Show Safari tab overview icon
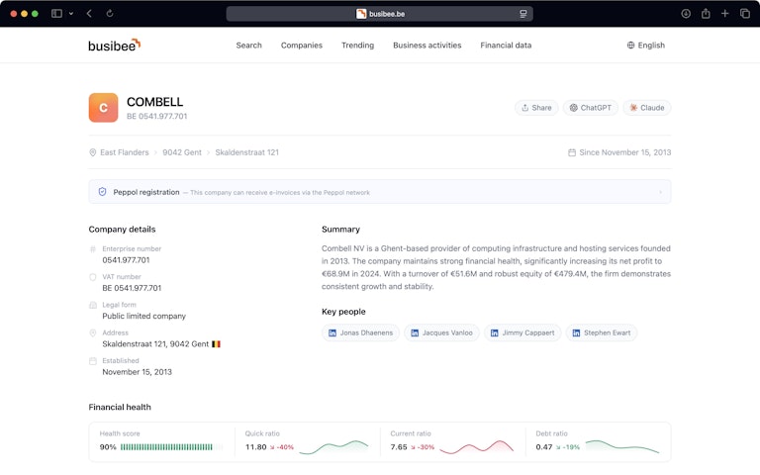Viewport: 760px width, 475px height. click(745, 14)
